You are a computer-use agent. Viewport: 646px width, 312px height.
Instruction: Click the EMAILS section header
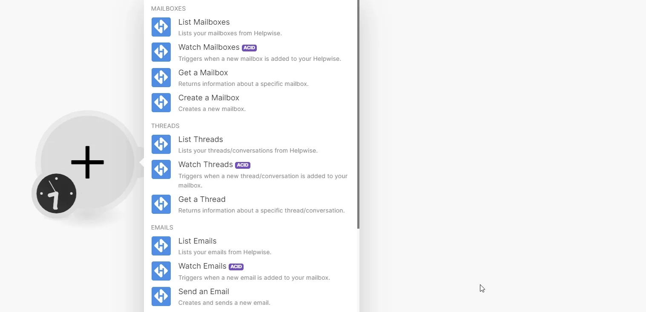(162, 227)
